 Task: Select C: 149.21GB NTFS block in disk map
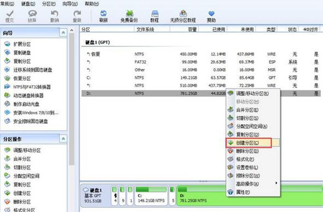tap(151, 195)
